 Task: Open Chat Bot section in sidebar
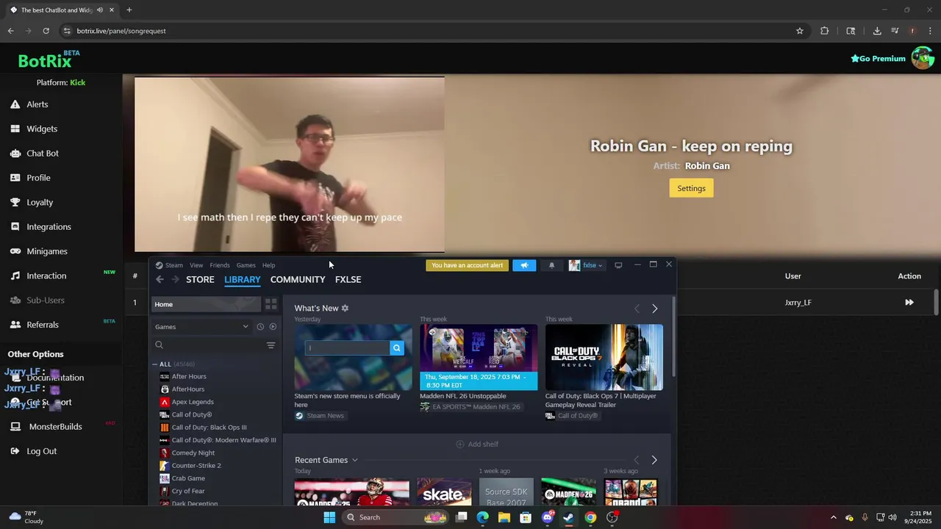[x=43, y=154]
